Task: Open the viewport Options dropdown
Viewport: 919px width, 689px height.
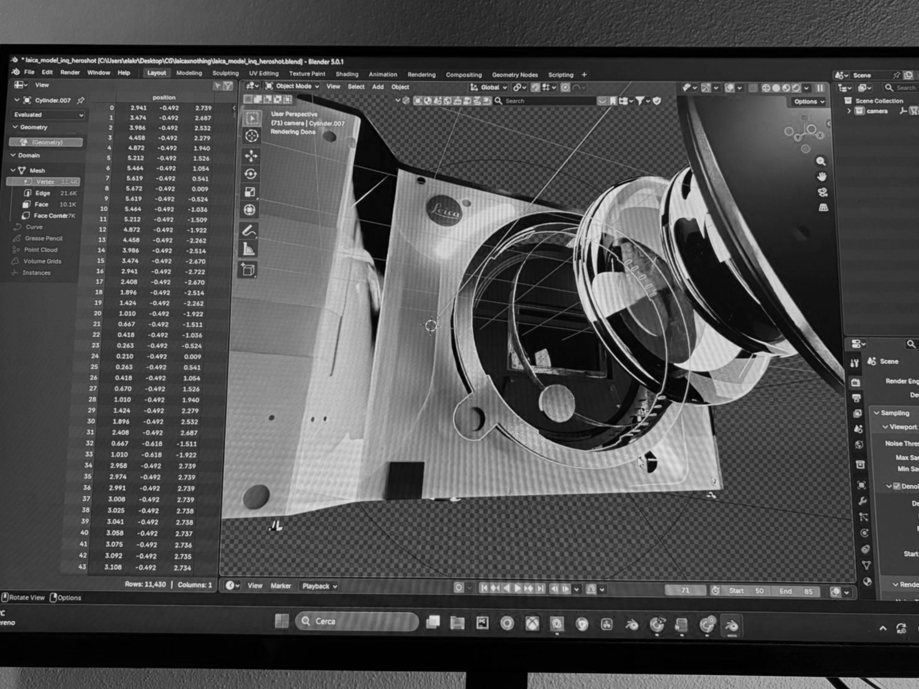Action: click(809, 102)
